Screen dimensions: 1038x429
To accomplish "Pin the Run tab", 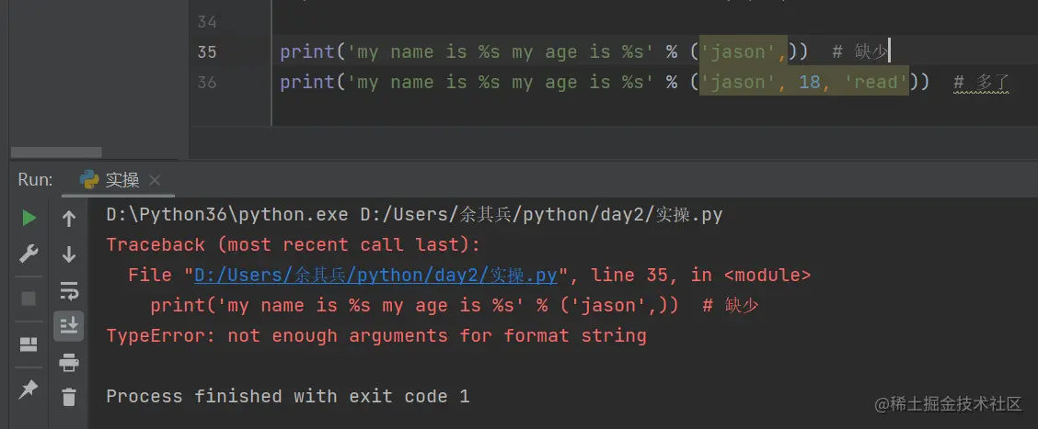I will (x=29, y=389).
